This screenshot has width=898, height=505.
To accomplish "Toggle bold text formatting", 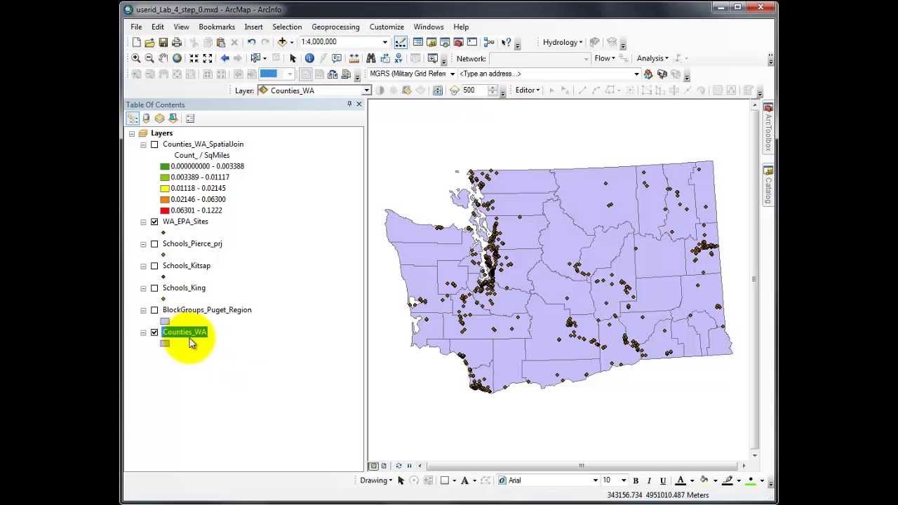I will 636,480.
